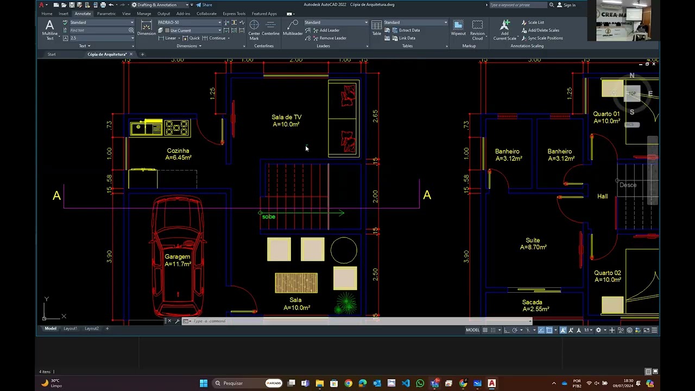Switch to the Start file tab

pyautogui.click(x=52, y=54)
